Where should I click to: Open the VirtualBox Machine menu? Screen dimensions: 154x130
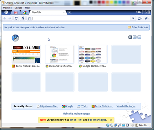(x=7, y=8)
